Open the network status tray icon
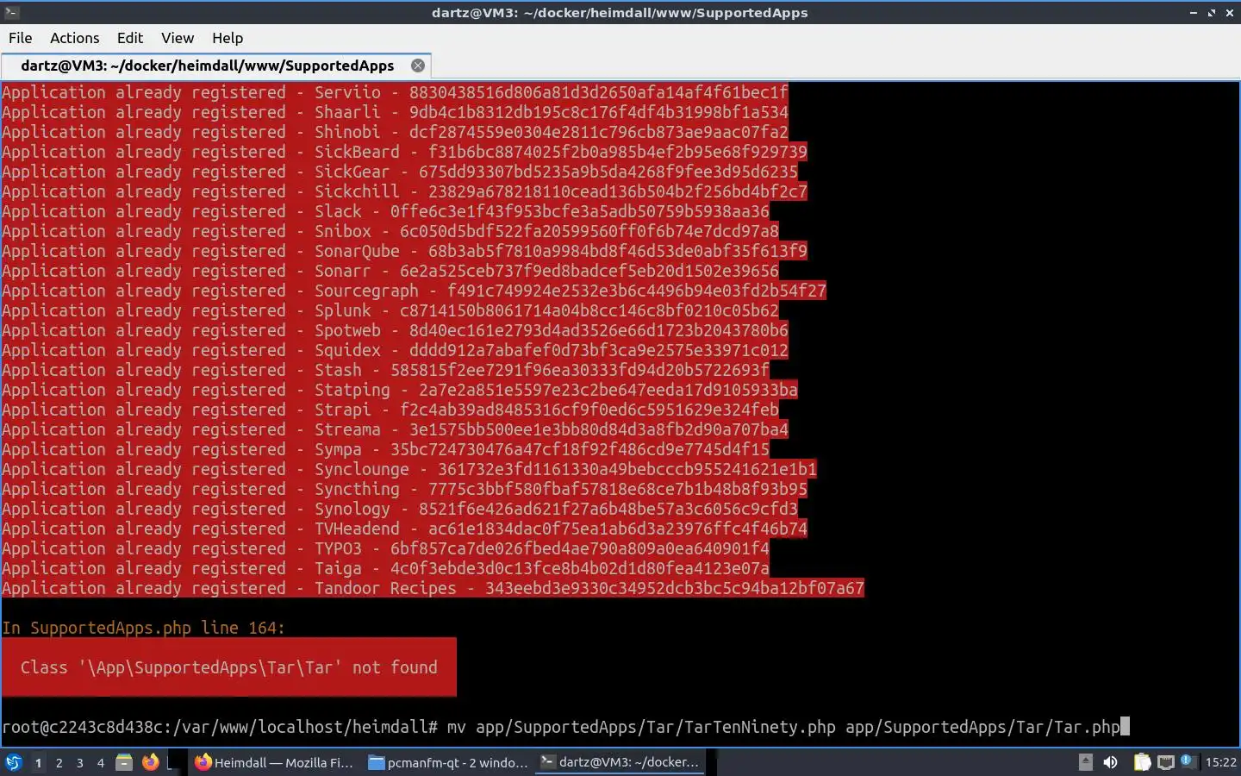This screenshot has height=776, width=1241. (x=1166, y=762)
